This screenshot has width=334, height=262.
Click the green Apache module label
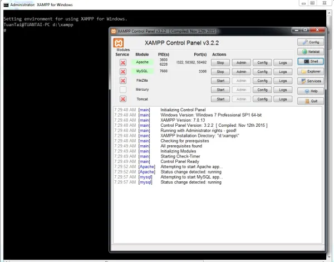tap(142, 62)
